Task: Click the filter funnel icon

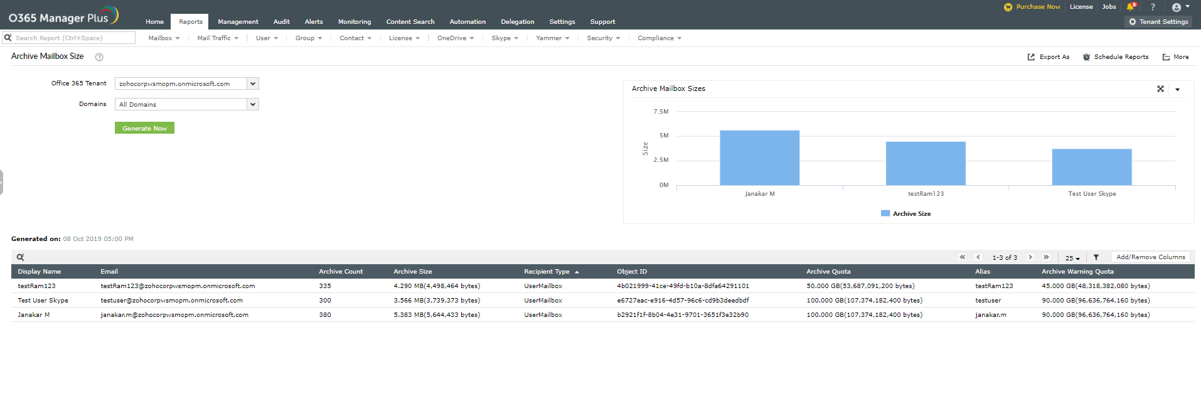Action: click(x=1096, y=257)
